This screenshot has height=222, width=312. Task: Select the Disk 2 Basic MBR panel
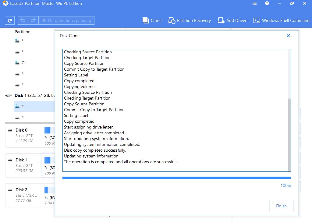[x=24, y=195]
